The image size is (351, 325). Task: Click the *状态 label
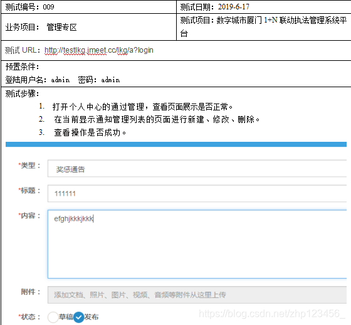(x=29, y=317)
